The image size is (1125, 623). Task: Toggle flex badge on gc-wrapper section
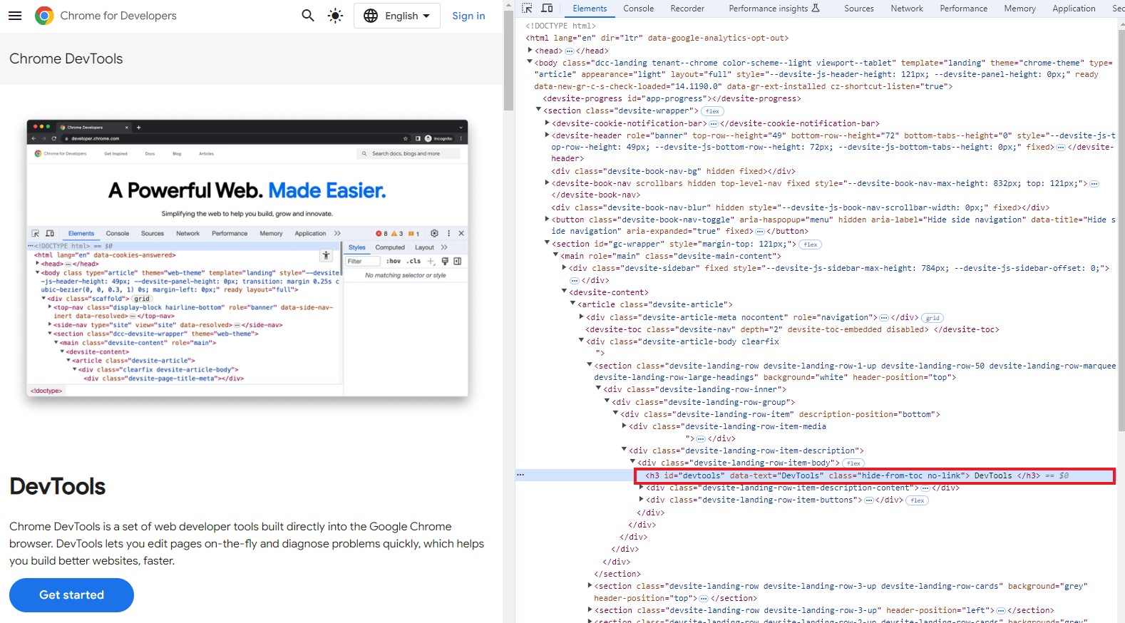pyautogui.click(x=811, y=244)
